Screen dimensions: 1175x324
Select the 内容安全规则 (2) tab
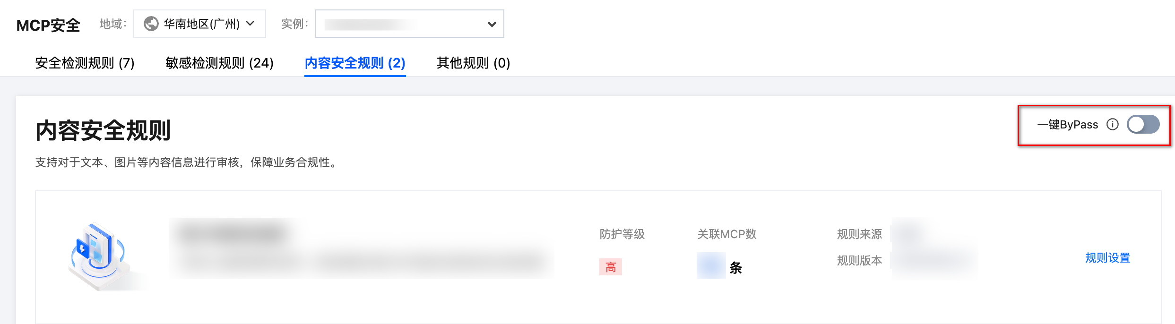355,63
